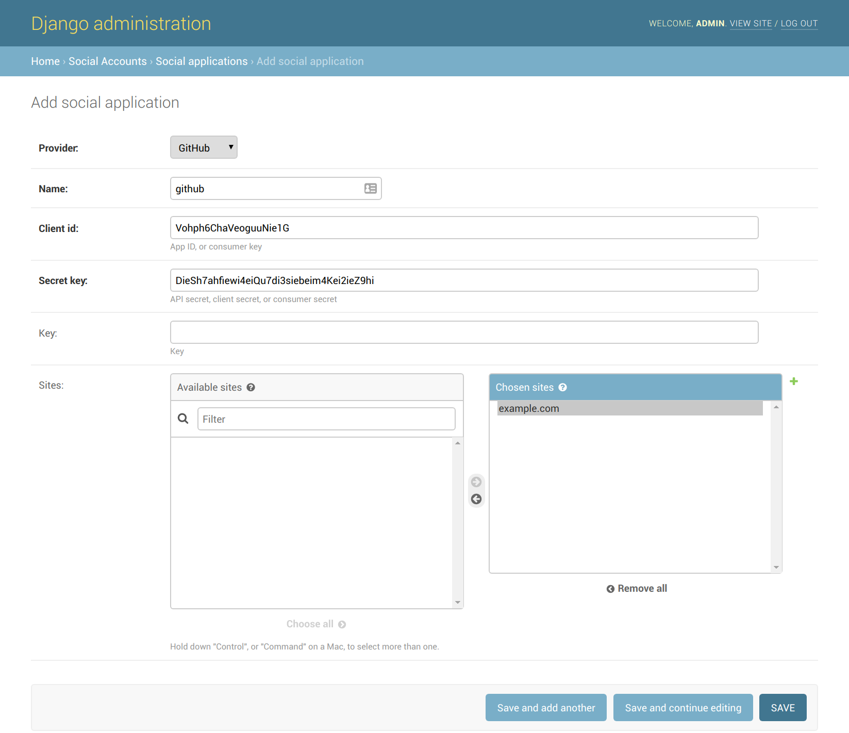
Task: Click the Sites label
Action: (x=51, y=385)
